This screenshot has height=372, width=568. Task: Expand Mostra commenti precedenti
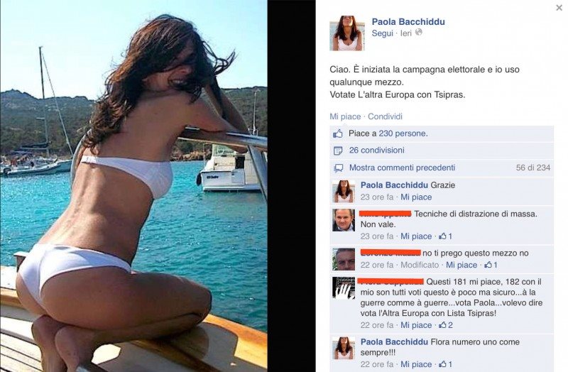(402, 168)
